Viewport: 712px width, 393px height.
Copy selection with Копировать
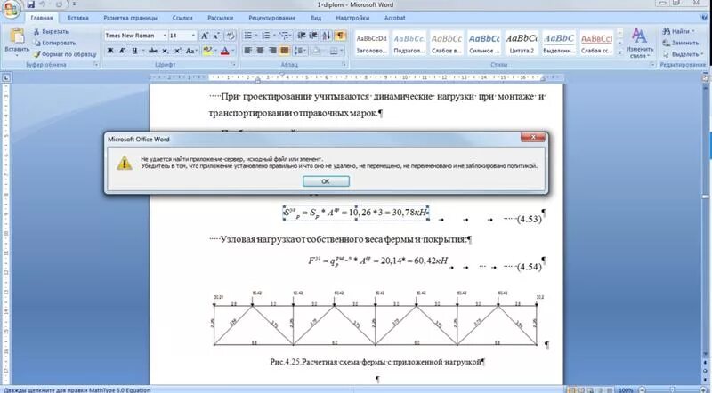tap(54, 43)
